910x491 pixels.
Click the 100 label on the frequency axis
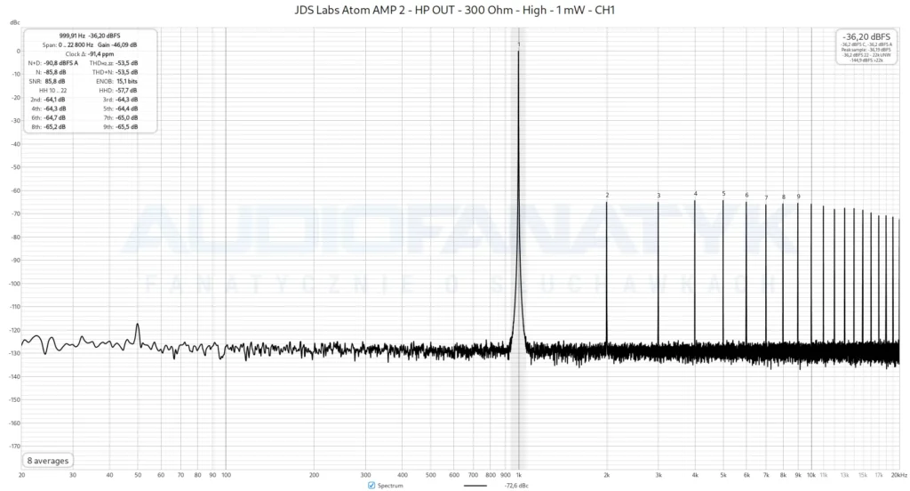tap(227, 475)
